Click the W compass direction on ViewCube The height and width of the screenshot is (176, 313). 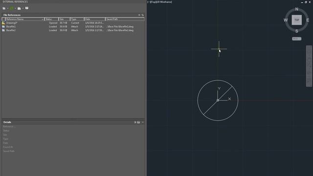click(286, 20)
